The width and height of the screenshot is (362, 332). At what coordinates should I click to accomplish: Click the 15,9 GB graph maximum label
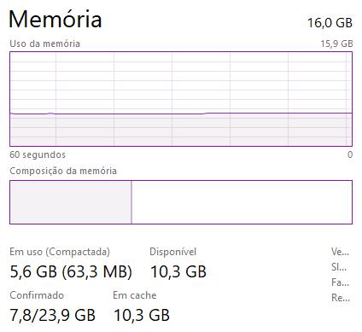336,44
